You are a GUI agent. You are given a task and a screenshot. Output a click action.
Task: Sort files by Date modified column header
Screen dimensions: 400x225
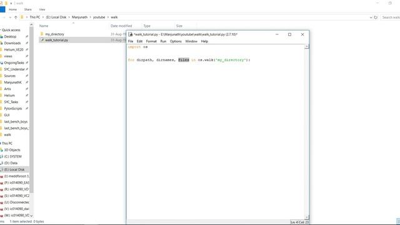pos(121,26)
